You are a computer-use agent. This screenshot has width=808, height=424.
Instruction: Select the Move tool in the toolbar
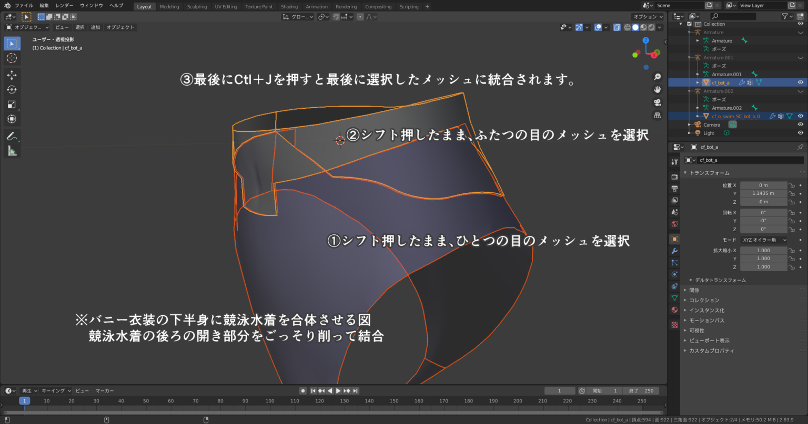(12, 75)
